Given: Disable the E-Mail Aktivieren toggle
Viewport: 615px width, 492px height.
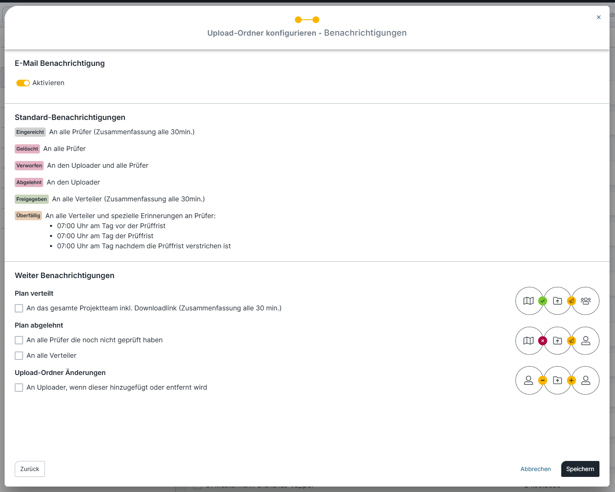Looking at the screenshot, I should click(23, 83).
